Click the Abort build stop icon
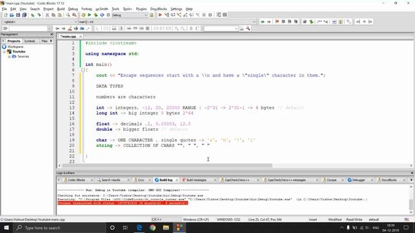 pos(108,15)
